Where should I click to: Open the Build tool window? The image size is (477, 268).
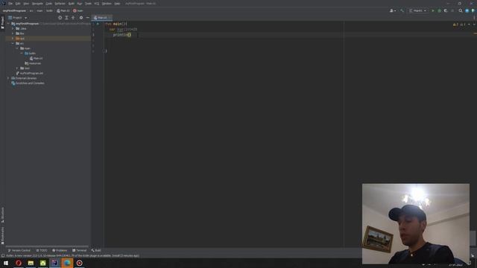(x=96, y=250)
